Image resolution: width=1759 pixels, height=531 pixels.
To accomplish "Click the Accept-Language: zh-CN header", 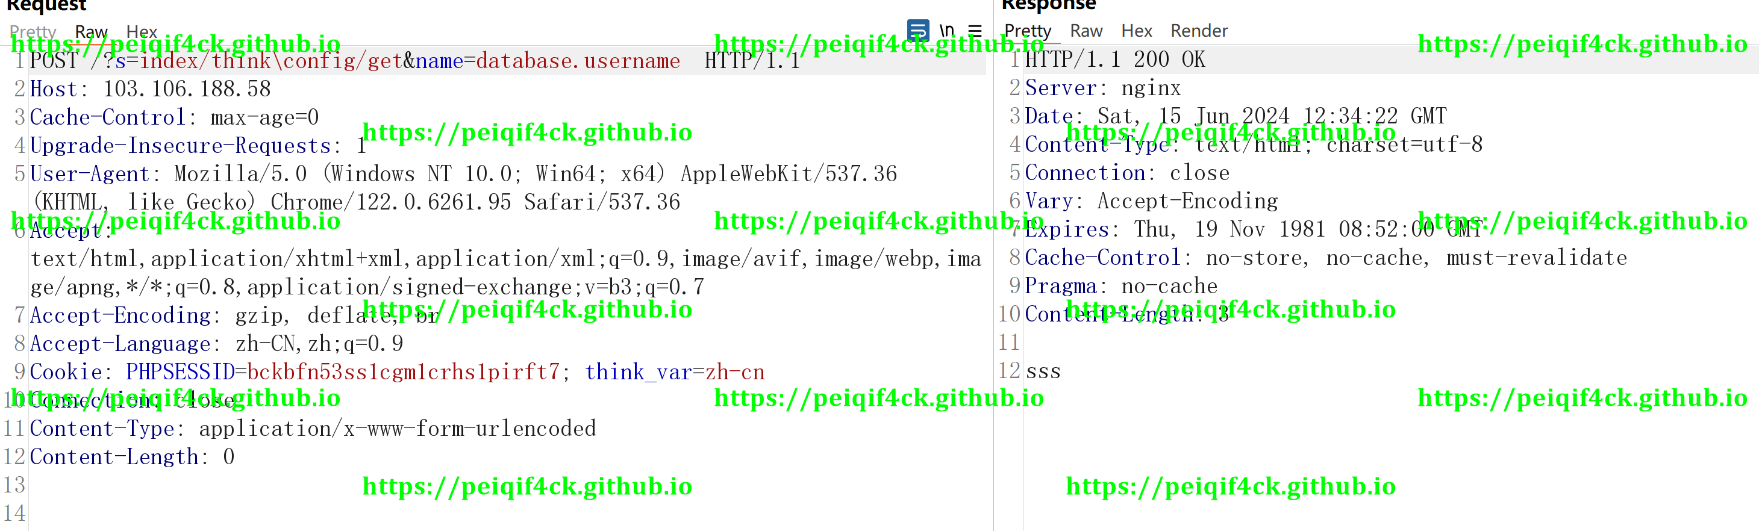I will tap(216, 343).
